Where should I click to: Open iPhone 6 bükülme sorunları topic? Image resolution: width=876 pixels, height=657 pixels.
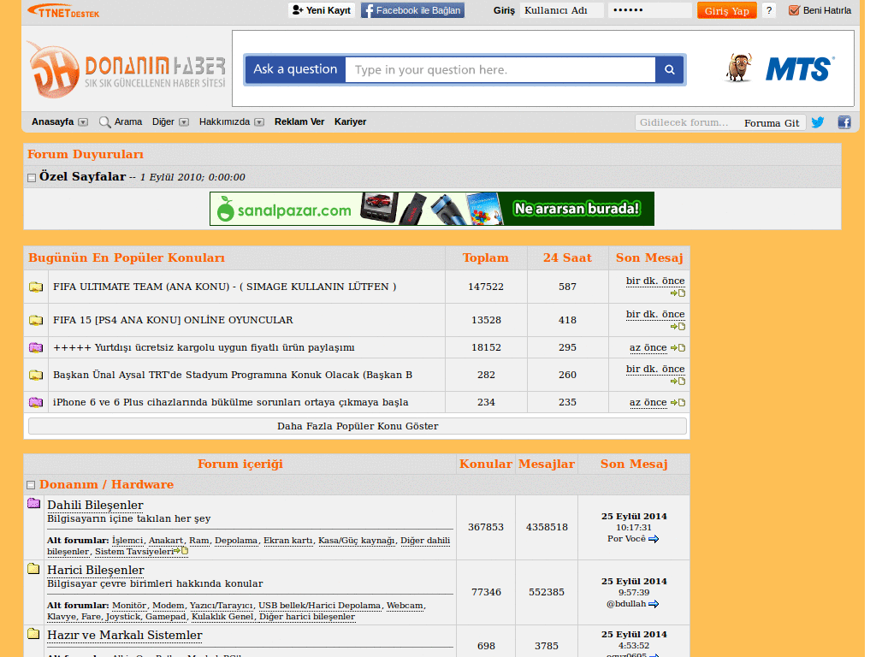point(230,402)
